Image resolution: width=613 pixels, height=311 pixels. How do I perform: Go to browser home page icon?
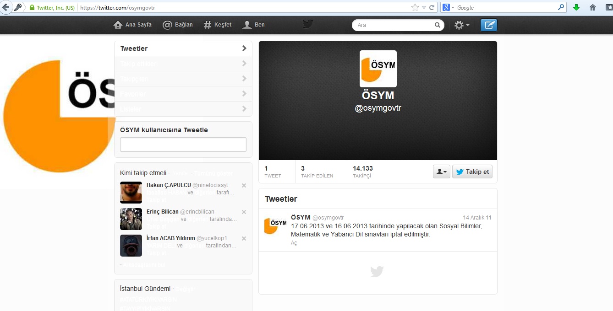[593, 7]
